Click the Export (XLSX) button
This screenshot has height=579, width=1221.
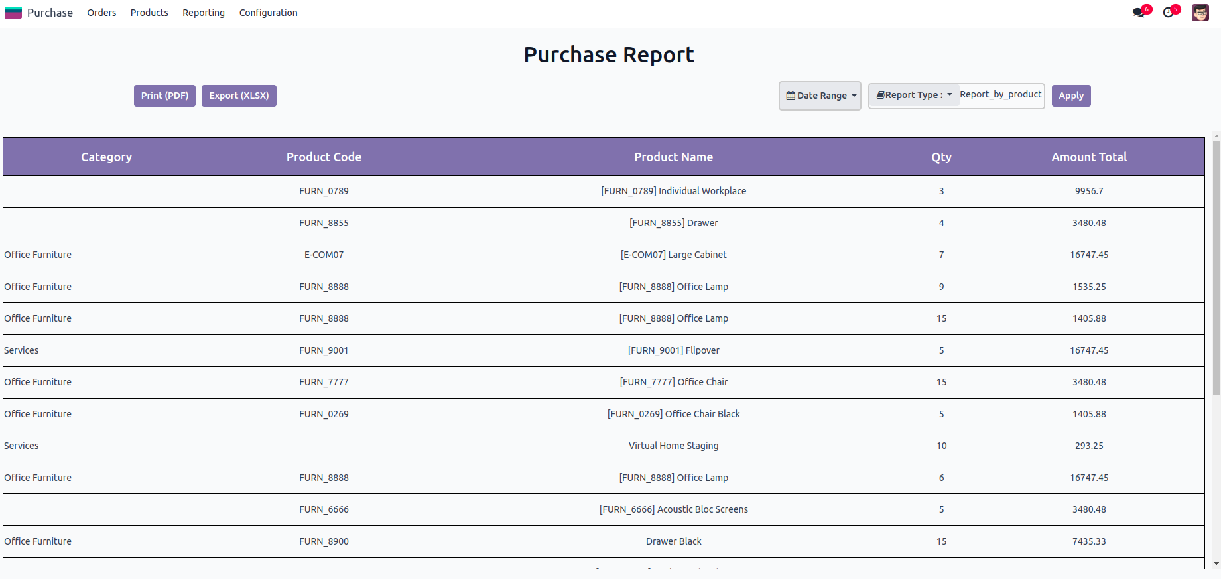[239, 96]
